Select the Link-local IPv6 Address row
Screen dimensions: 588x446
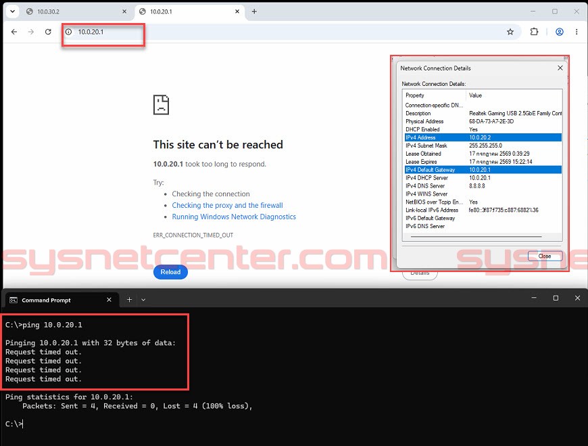point(483,210)
